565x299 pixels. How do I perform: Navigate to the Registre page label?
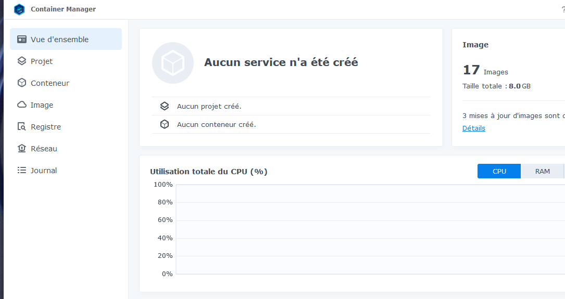click(x=46, y=127)
